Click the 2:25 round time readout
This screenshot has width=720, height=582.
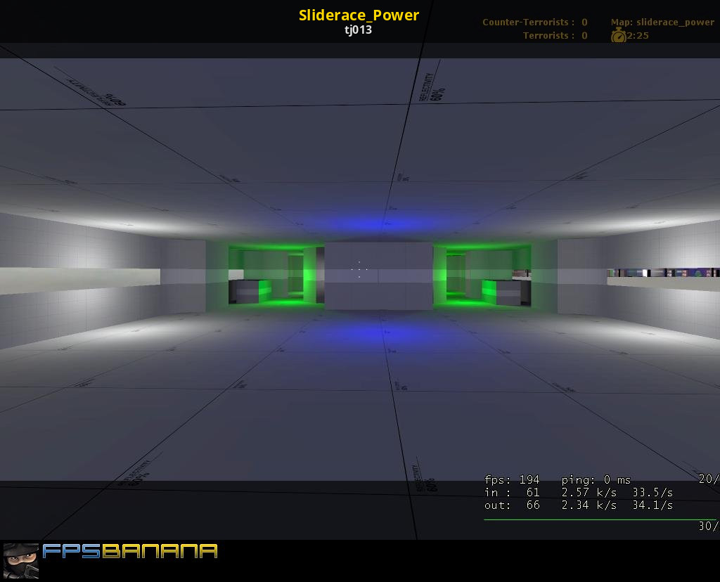pos(638,35)
